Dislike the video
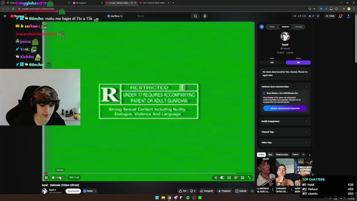Viewport: 357px width, 201px height. 193,191
